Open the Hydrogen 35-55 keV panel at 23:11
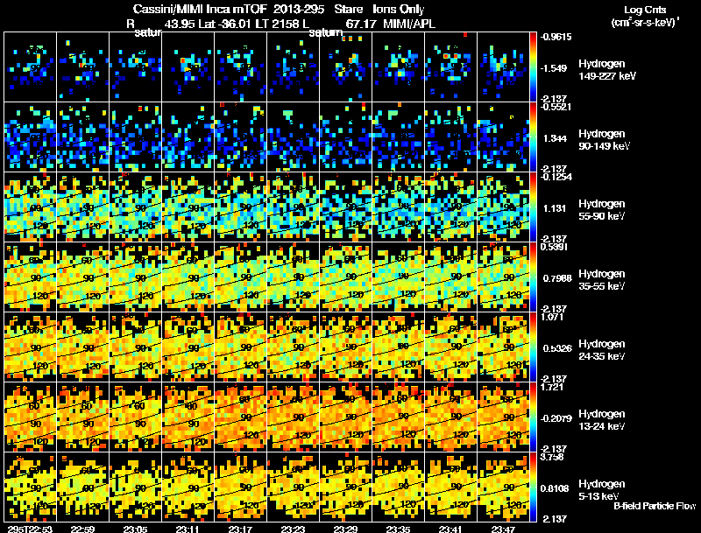Screen dimensions: 701x533 point(188,277)
